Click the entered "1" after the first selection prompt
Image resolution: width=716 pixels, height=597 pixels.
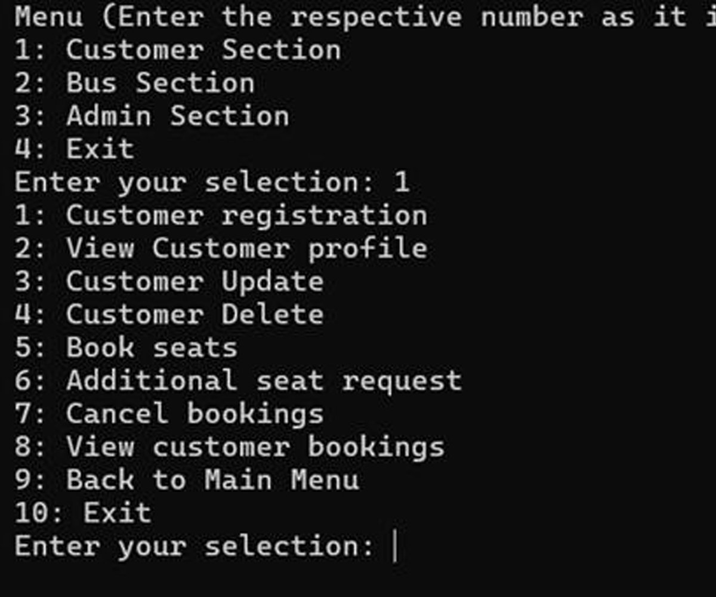(x=402, y=182)
